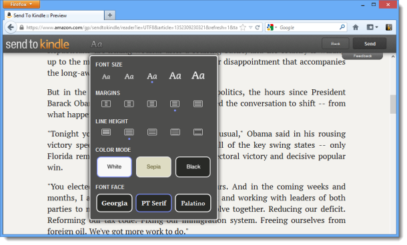Bookmark this page with star icon
The width and height of the screenshot is (407, 245).
[243, 27]
